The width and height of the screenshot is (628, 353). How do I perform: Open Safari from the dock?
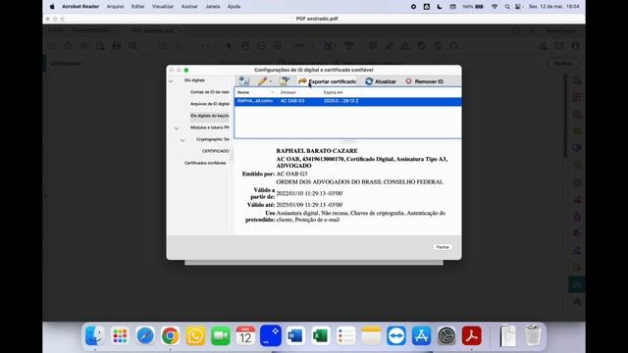(x=145, y=335)
